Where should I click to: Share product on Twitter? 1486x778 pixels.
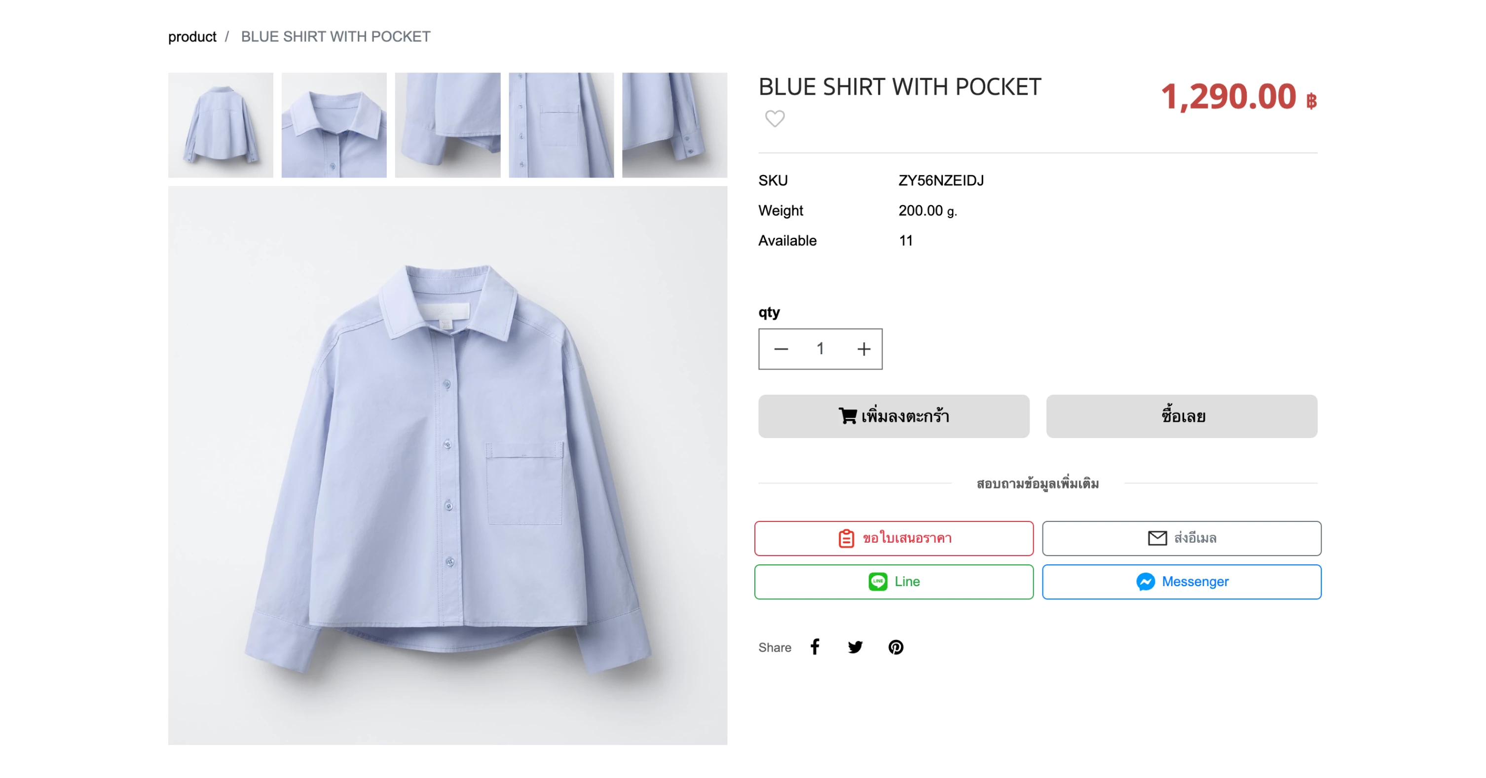coord(855,646)
